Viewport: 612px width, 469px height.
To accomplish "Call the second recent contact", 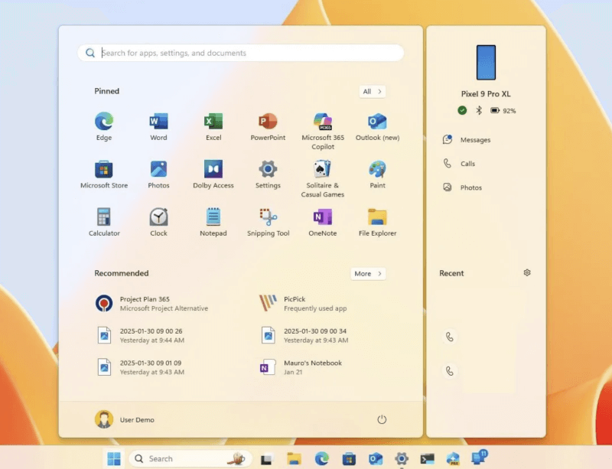I will click(450, 370).
